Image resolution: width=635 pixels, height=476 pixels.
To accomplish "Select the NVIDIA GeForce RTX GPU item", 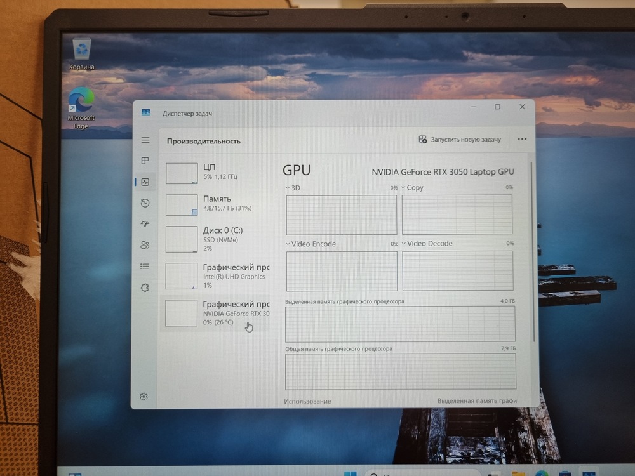I will (x=215, y=314).
